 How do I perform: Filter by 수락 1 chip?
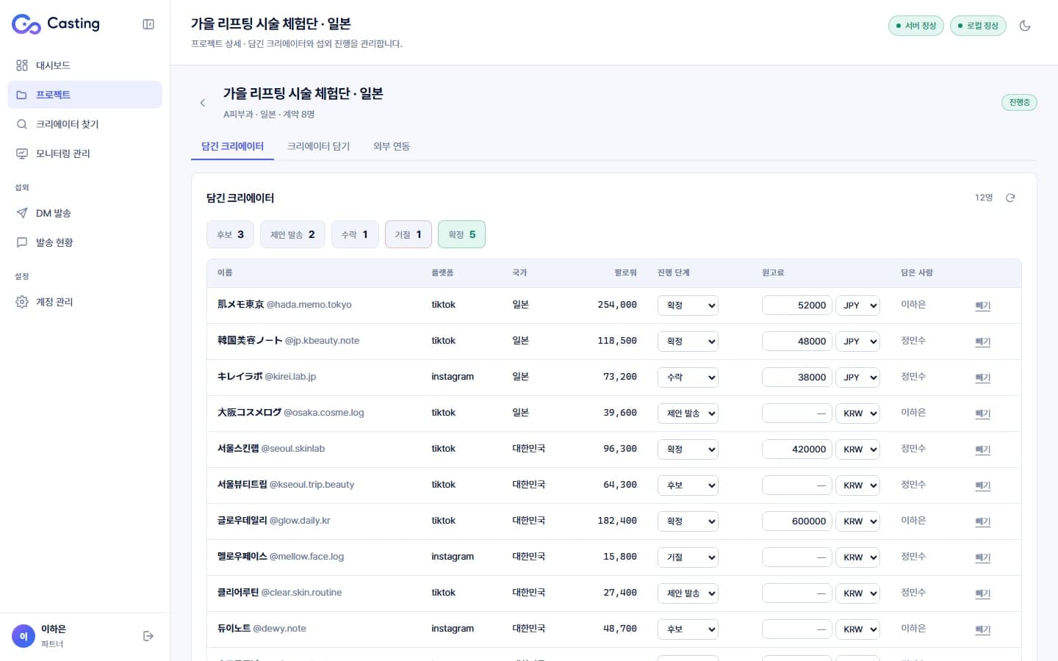click(355, 234)
